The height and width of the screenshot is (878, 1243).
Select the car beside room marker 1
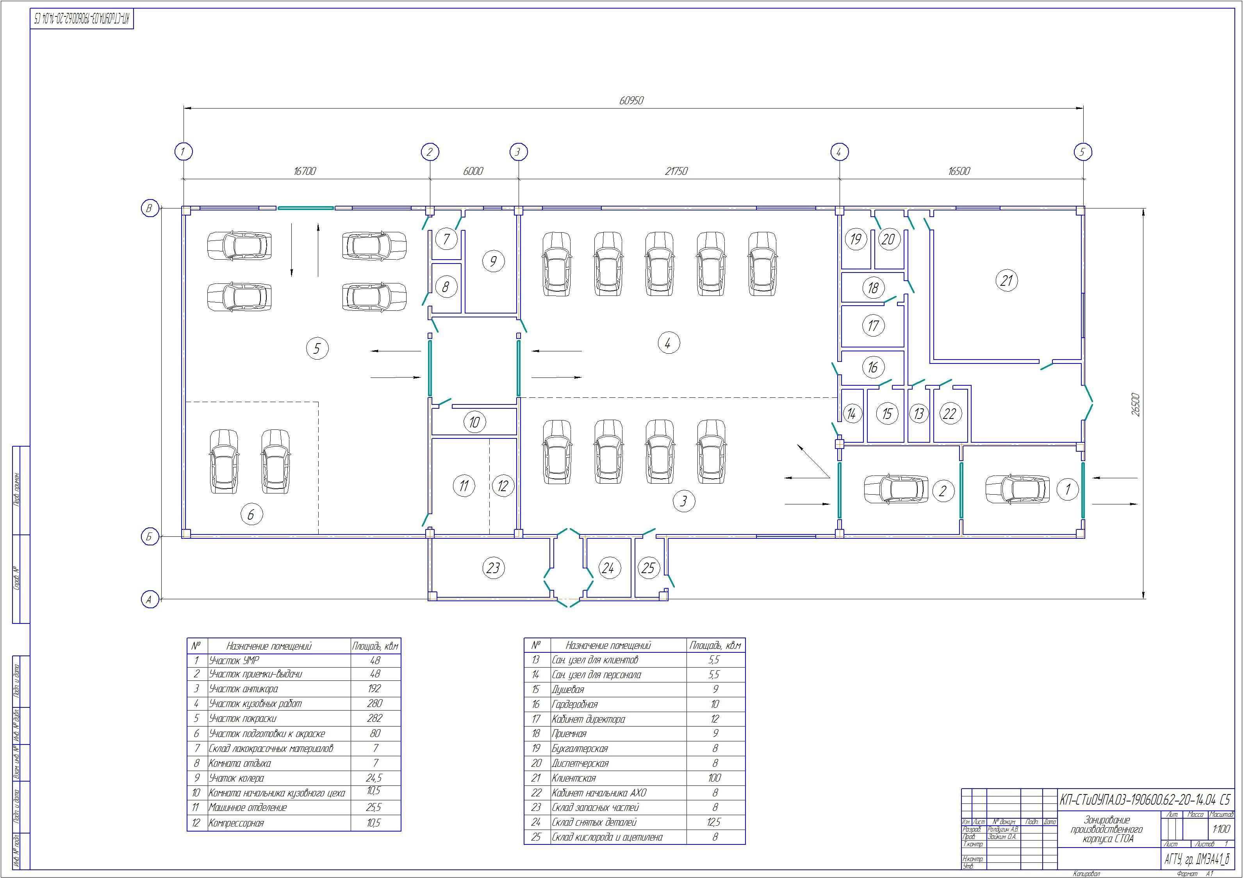click(1017, 489)
